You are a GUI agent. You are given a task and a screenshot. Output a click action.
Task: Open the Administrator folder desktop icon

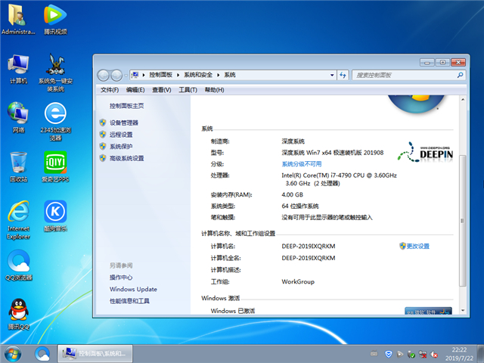(18, 18)
